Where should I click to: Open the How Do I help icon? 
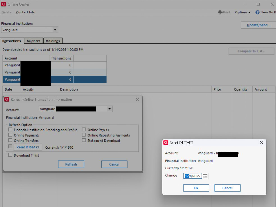257,12
